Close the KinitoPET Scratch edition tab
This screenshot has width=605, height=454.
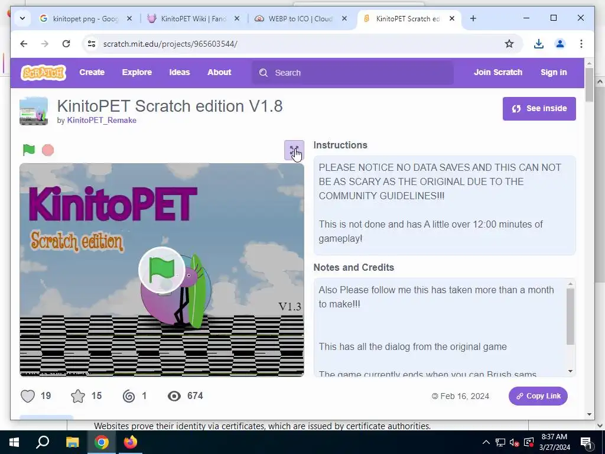coord(452,18)
